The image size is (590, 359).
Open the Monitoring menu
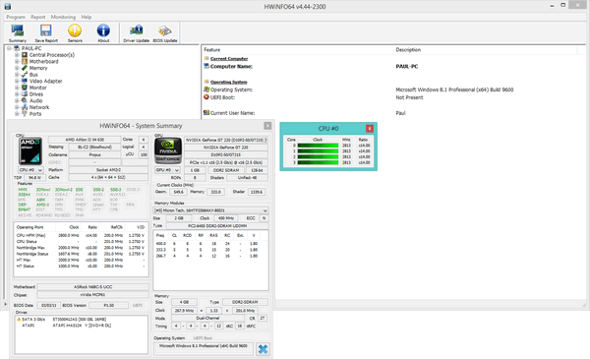63,17
